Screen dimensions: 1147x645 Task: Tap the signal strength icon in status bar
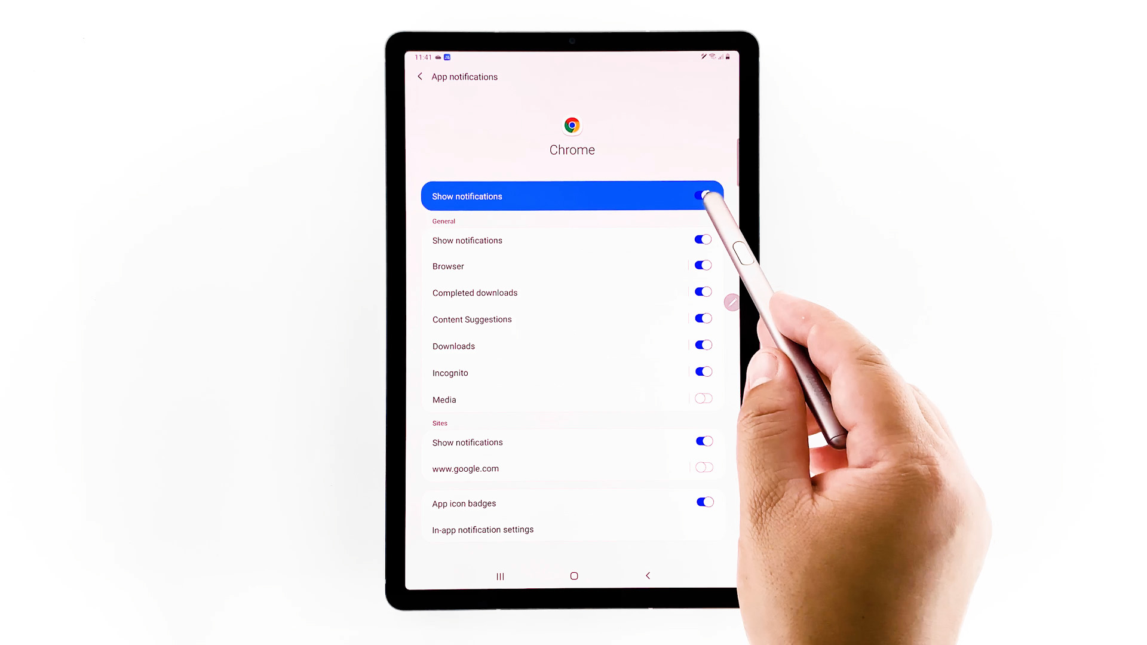click(719, 56)
